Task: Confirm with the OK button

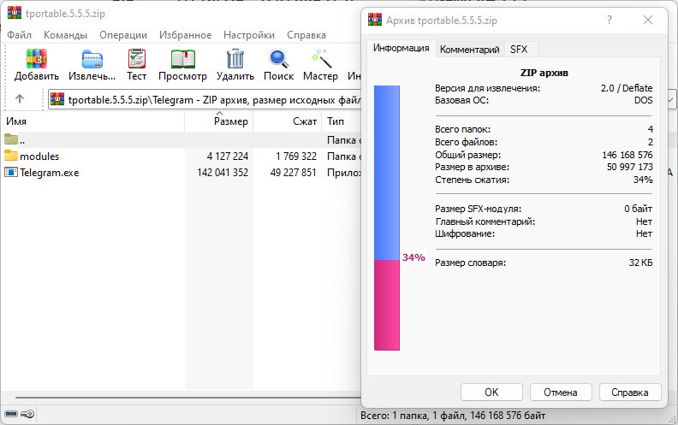Action: coord(491,393)
